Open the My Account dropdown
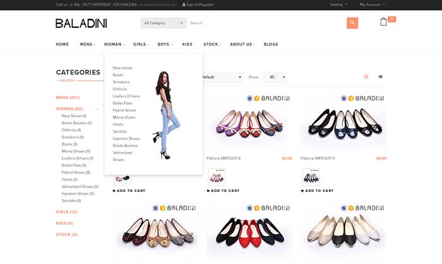Viewport: 442px width, 264px height. point(372,4)
